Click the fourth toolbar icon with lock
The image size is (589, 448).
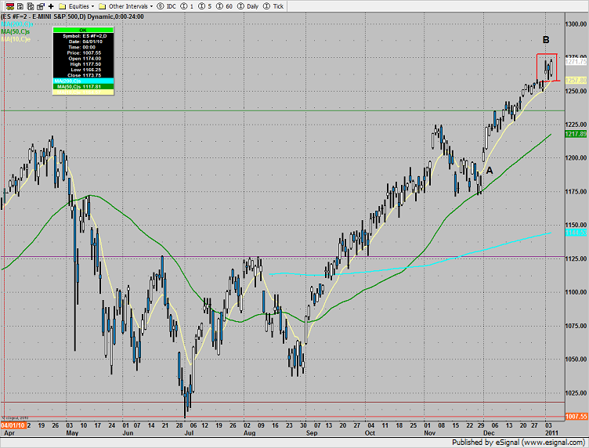(x=39, y=5)
